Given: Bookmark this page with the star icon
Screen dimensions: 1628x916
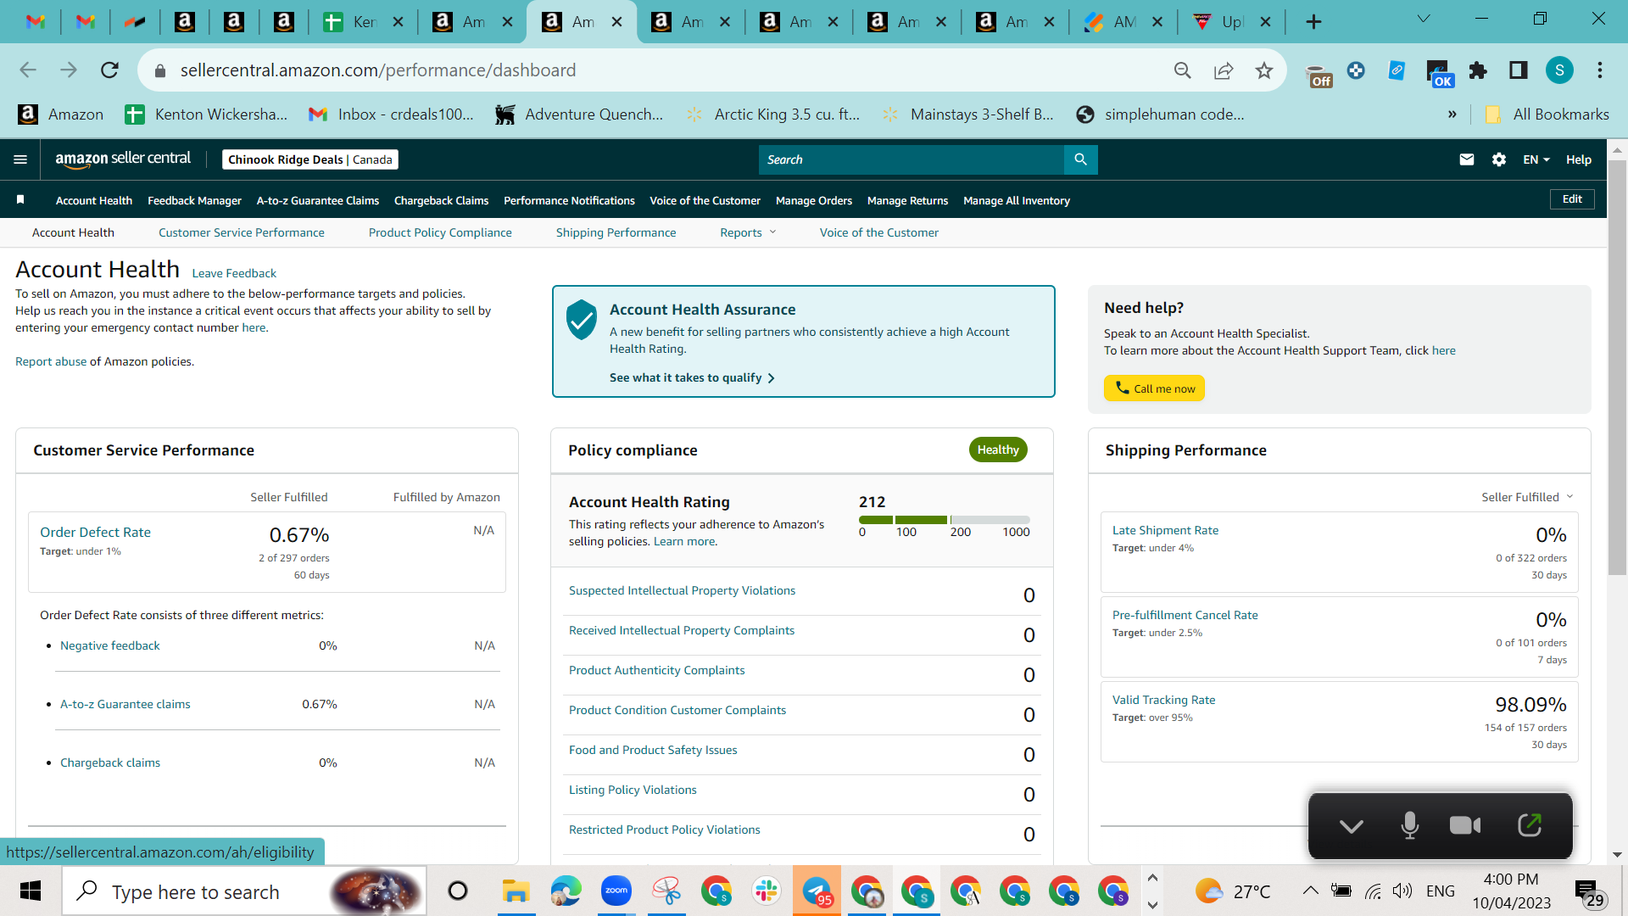Looking at the screenshot, I should coord(1263,70).
